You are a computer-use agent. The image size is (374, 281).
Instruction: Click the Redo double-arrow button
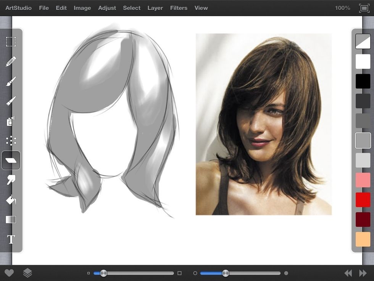(x=363, y=273)
